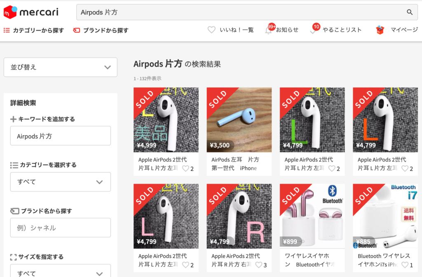Click the keyword field under キーワードを追加する
Screen dimensions: 422x277
pyautogui.click(x=61, y=136)
